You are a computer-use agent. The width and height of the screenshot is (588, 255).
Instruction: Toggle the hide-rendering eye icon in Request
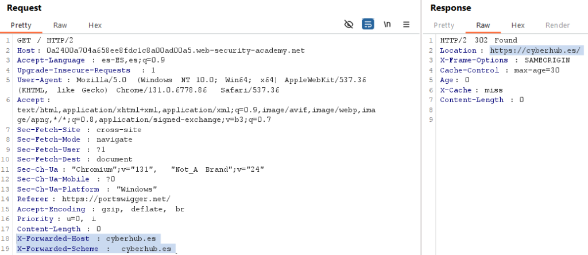[x=348, y=24]
